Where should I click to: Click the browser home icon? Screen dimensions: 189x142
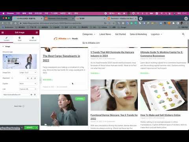tap(15, 23)
